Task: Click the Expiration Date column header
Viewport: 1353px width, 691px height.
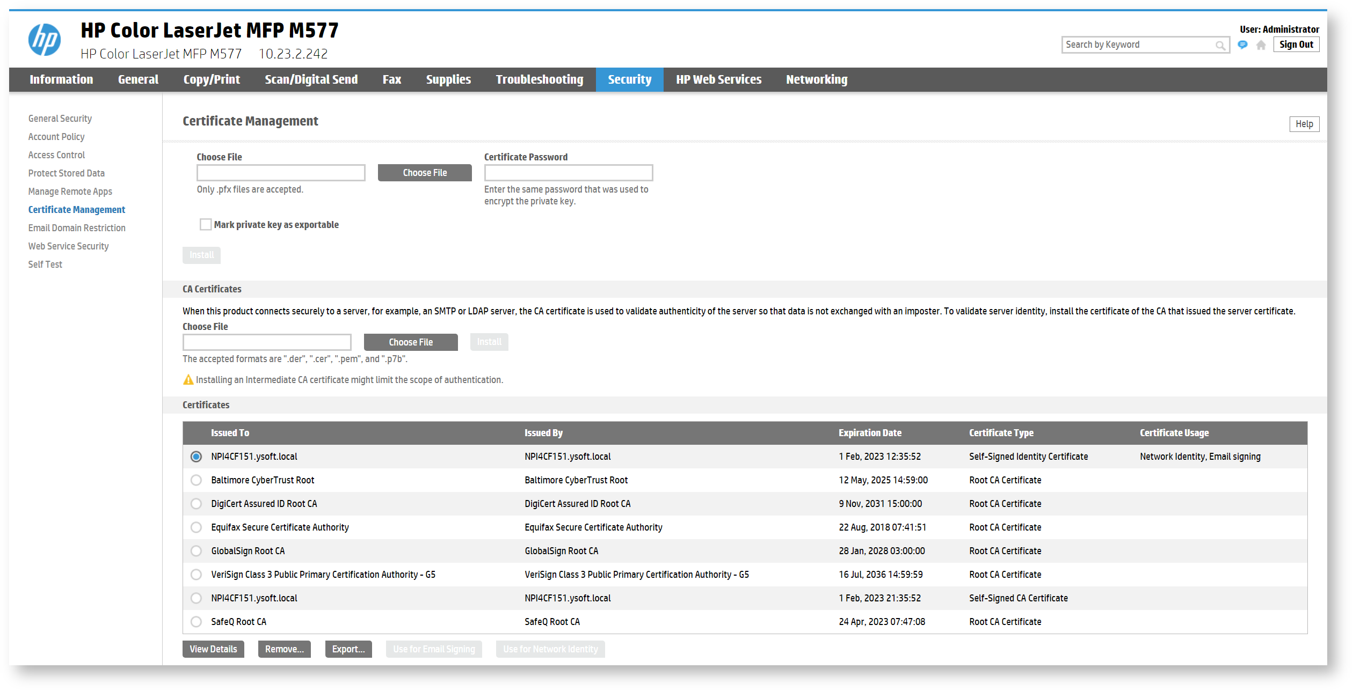Action: pyautogui.click(x=870, y=433)
